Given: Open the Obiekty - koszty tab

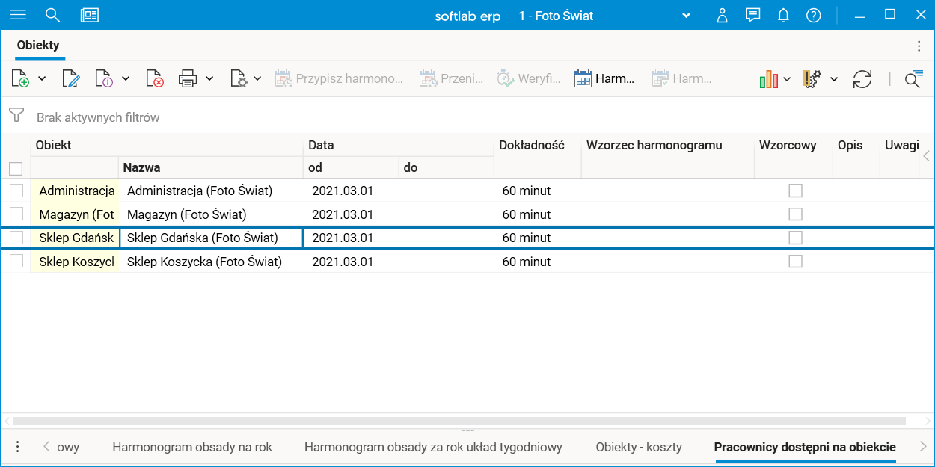Looking at the screenshot, I should [639, 447].
